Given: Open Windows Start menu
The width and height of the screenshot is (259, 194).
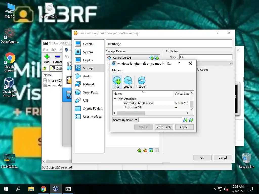Looking at the screenshot, I should (6, 189).
